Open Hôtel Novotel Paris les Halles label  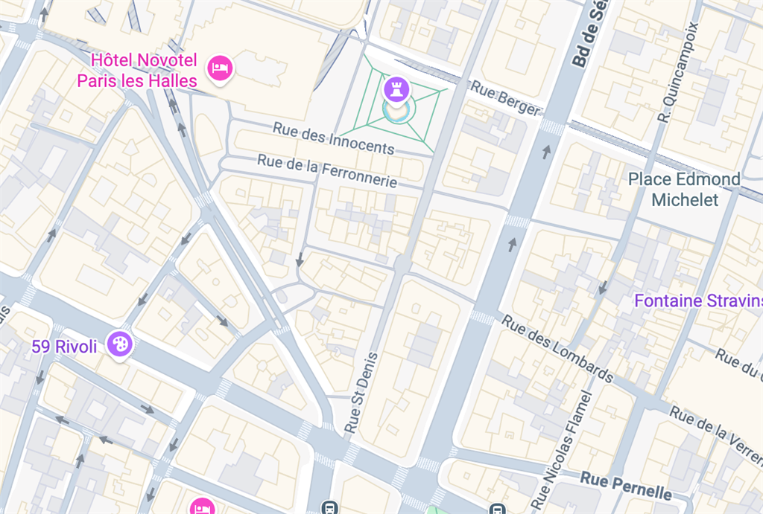pyautogui.click(x=137, y=71)
